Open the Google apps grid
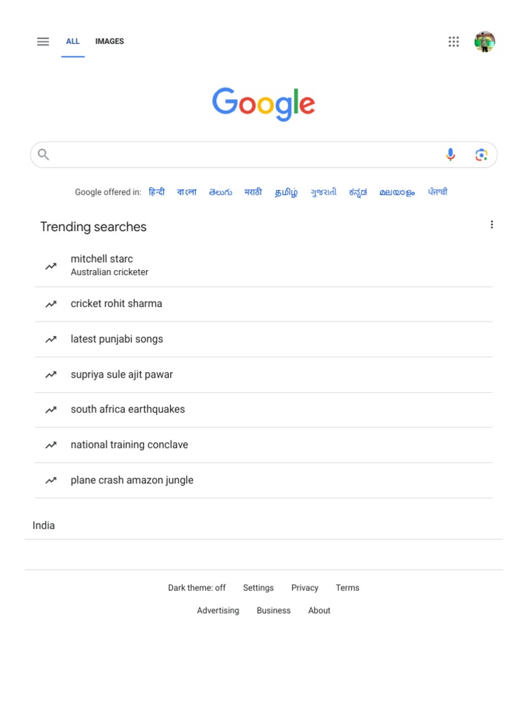The width and height of the screenshot is (527, 702). tap(454, 42)
